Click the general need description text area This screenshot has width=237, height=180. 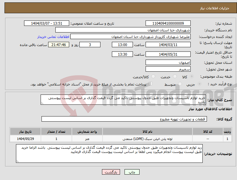[123, 100]
